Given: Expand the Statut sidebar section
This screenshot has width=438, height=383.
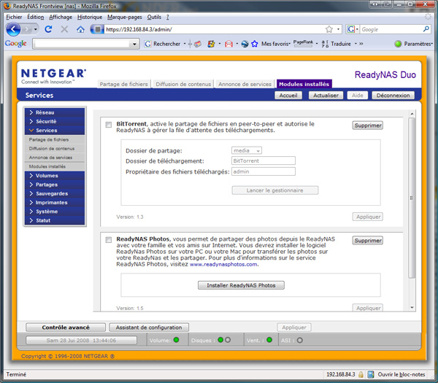Looking at the screenshot, I should point(55,220).
